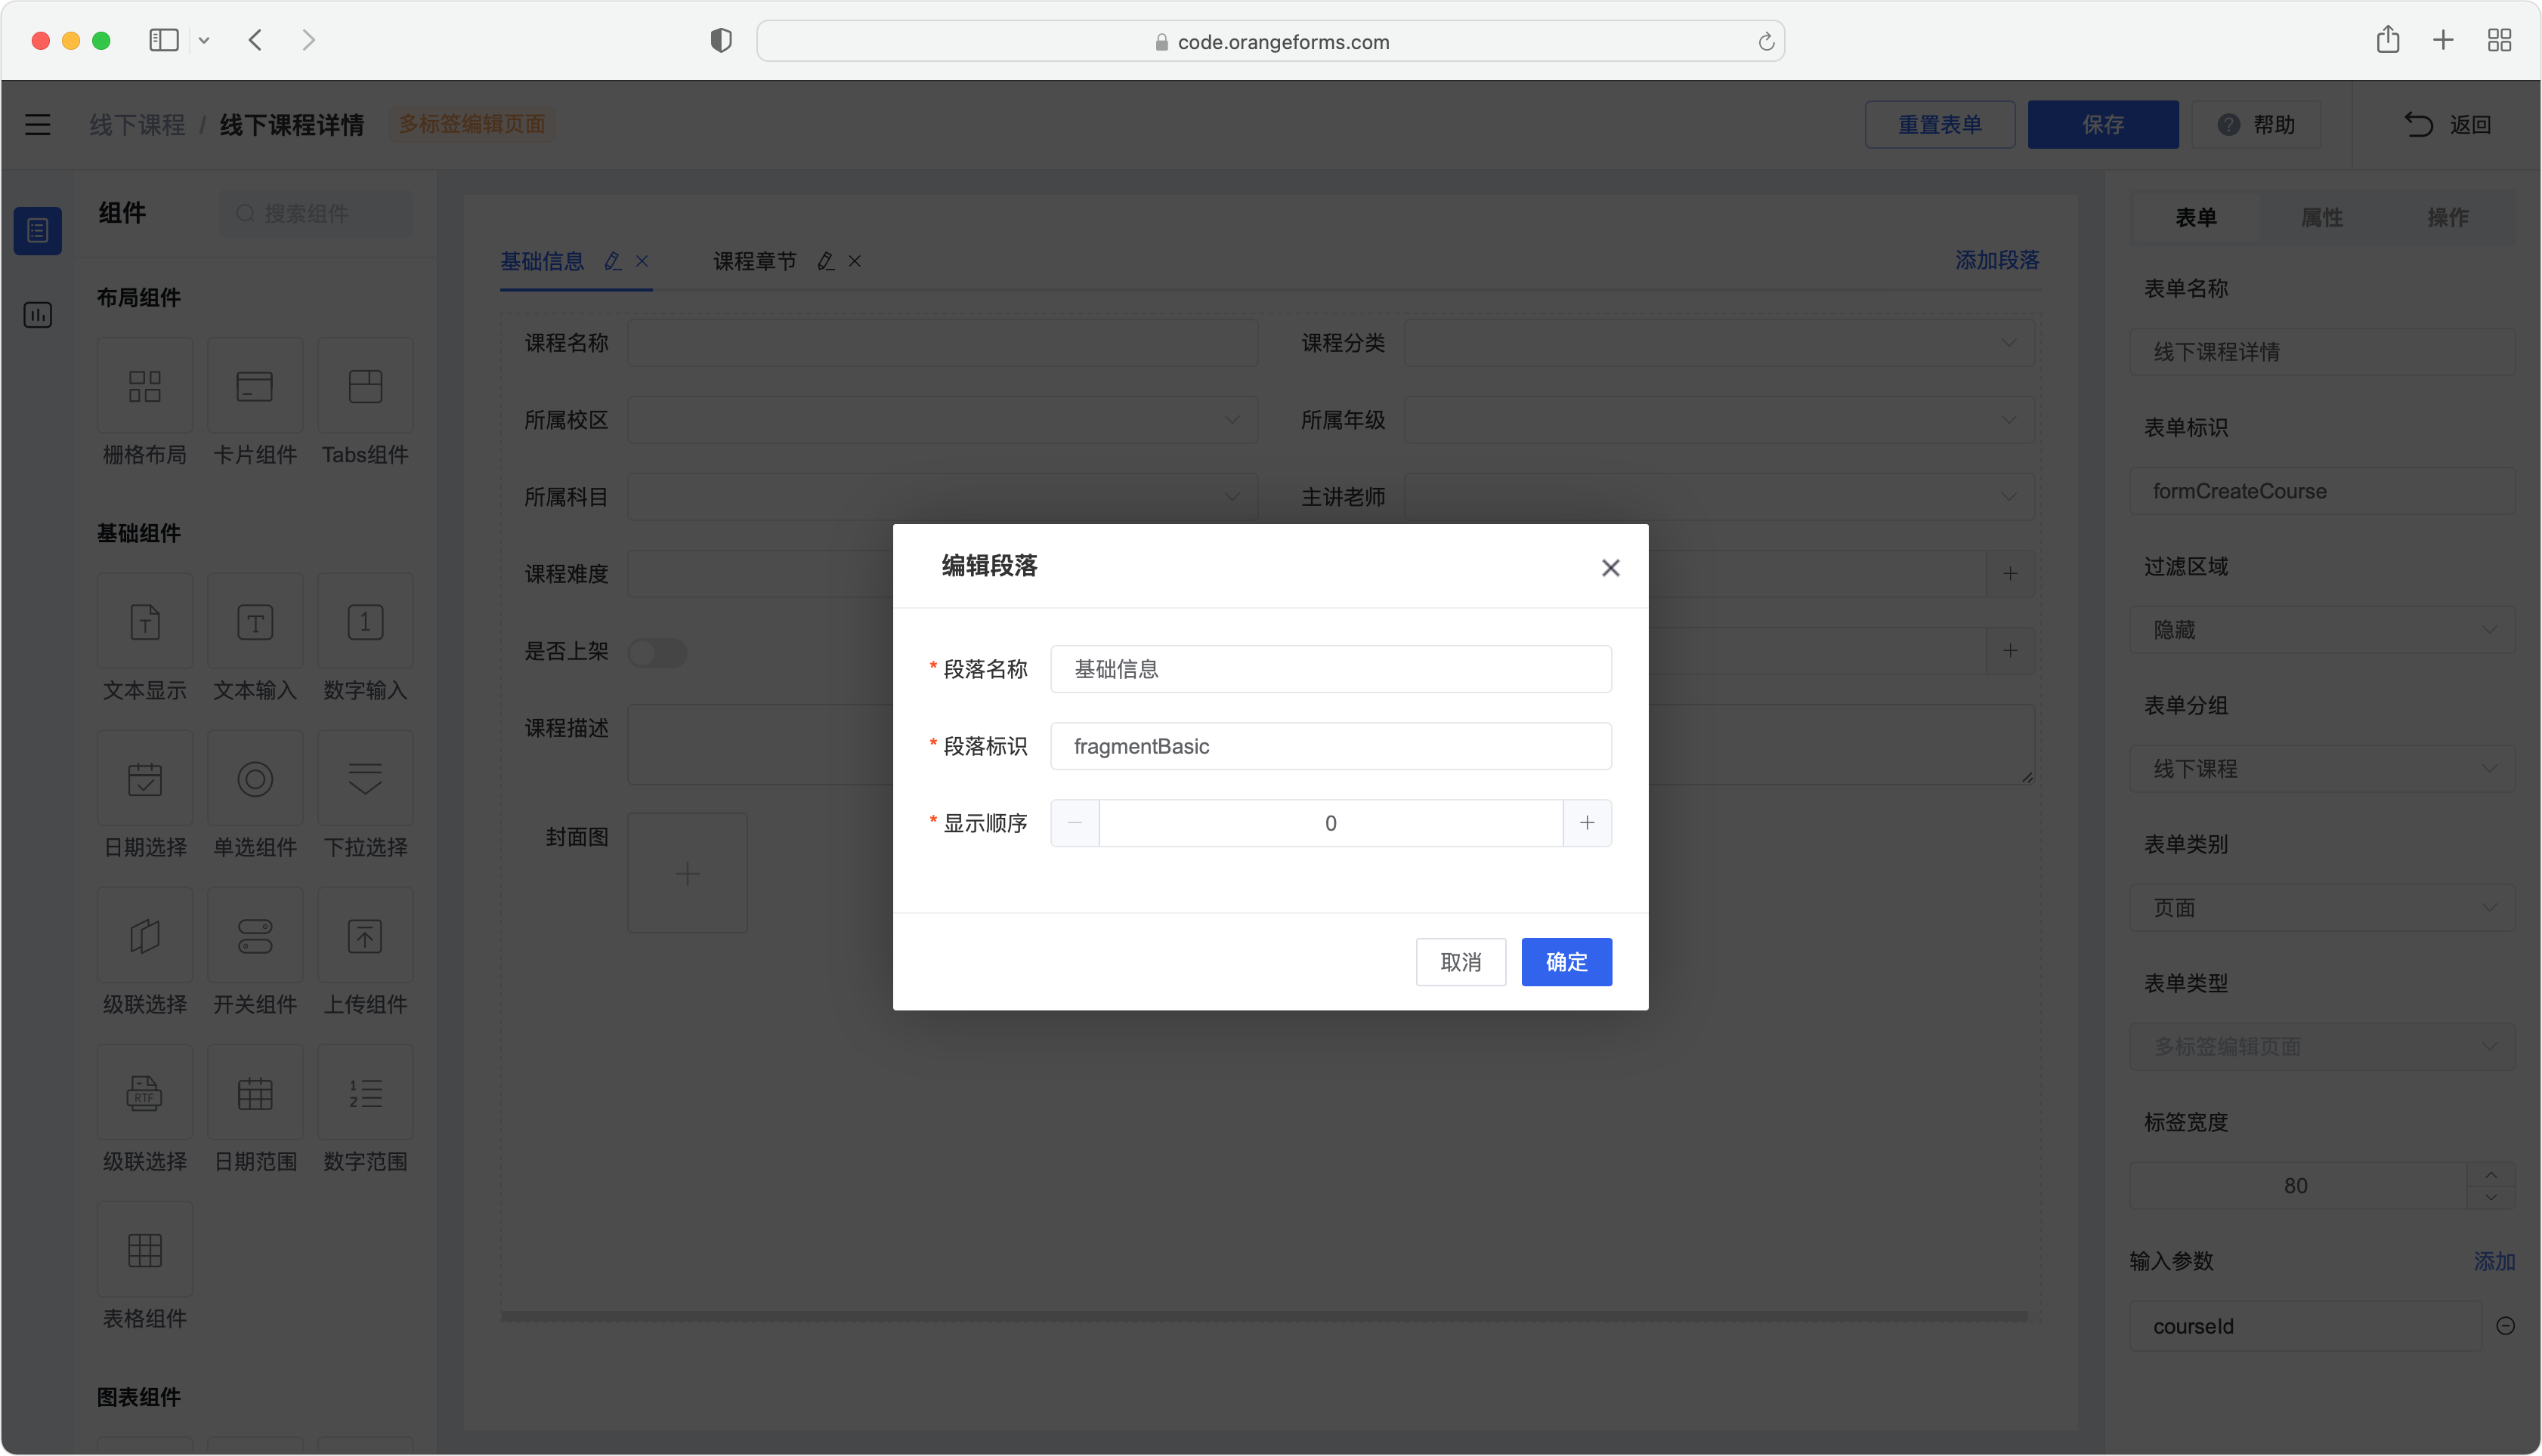Select the 上传组件 component icon
The width and height of the screenshot is (2542, 1456).
pyautogui.click(x=364, y=936)
